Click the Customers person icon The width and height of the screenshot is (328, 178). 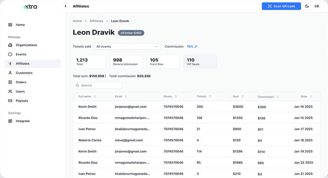[10, 73]
